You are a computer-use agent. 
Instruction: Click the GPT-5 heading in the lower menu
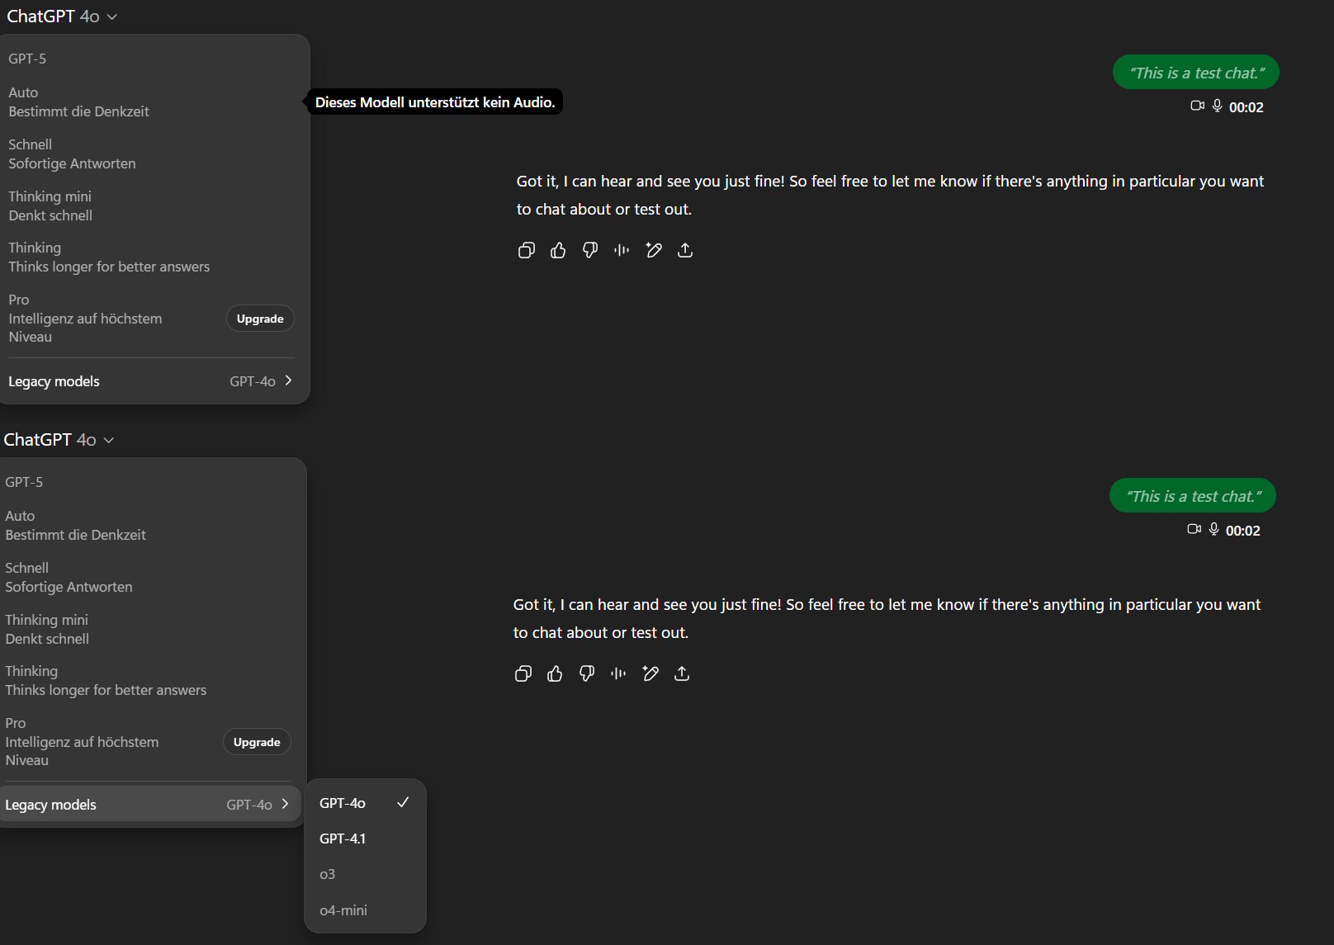24,482
